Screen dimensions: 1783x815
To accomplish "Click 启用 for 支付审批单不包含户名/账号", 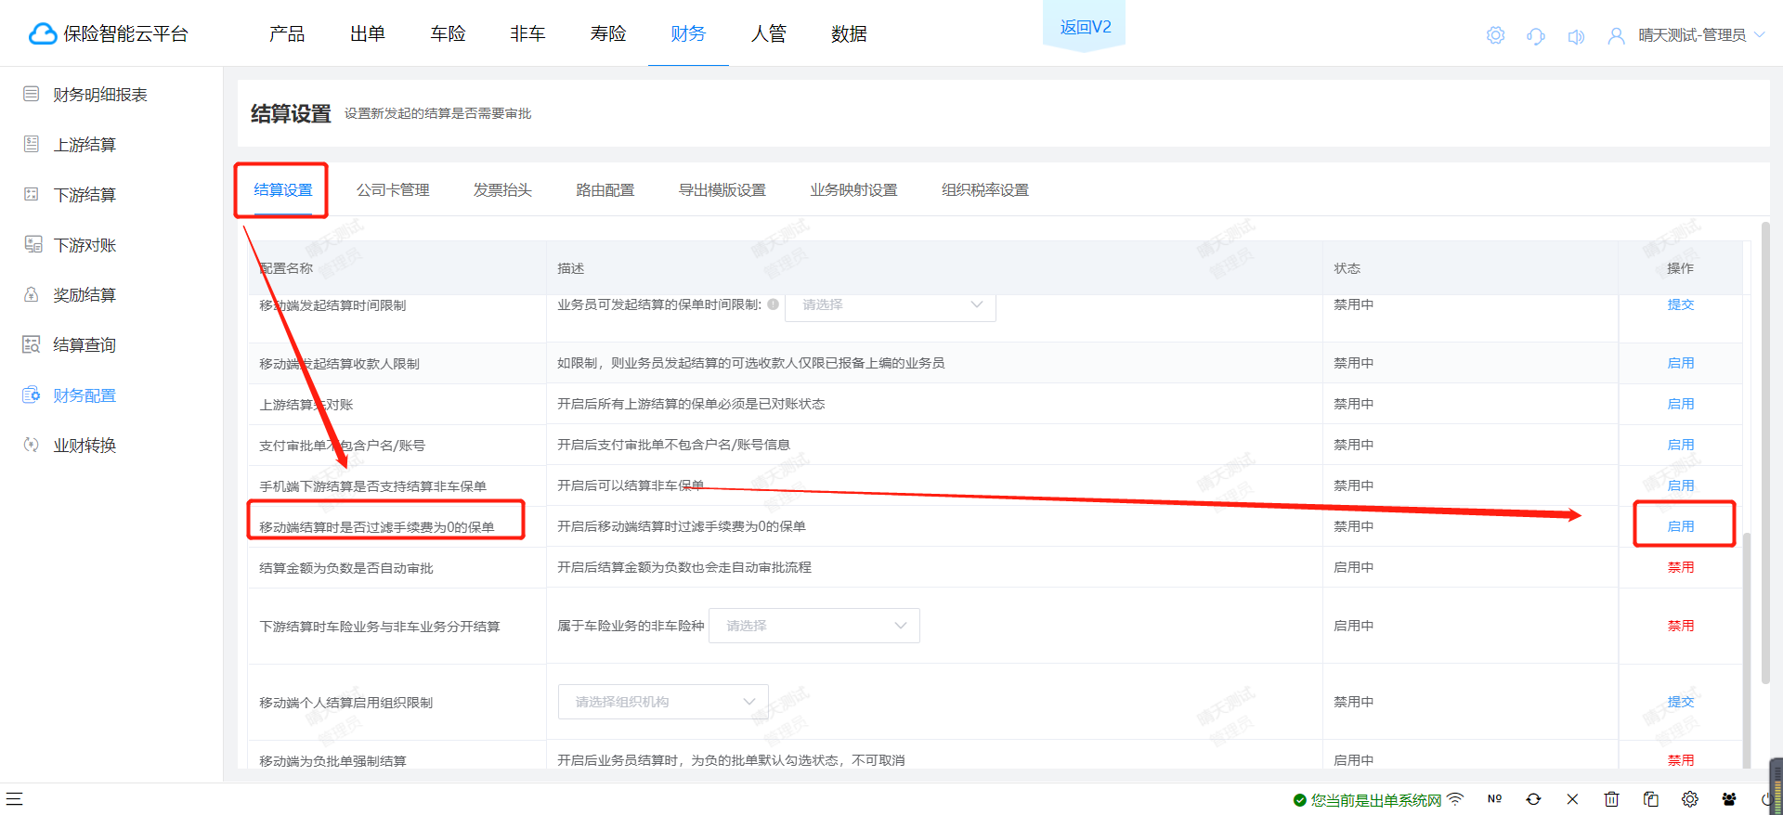I will click(x=1681, y=445).
